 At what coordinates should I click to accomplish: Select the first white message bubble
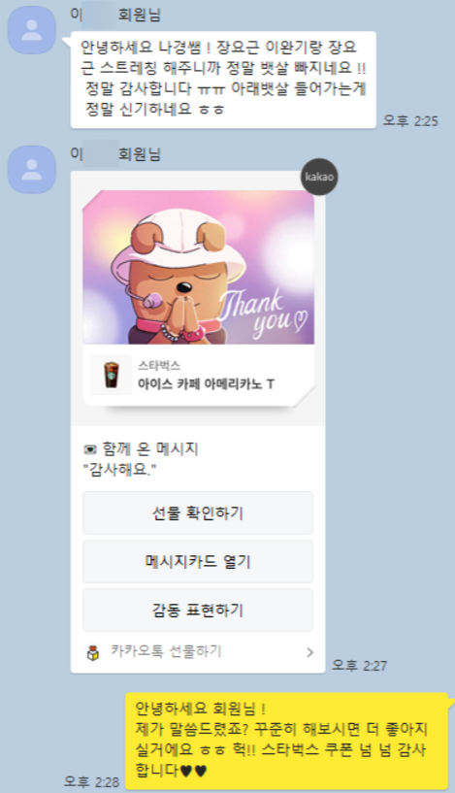click(223, 80)
